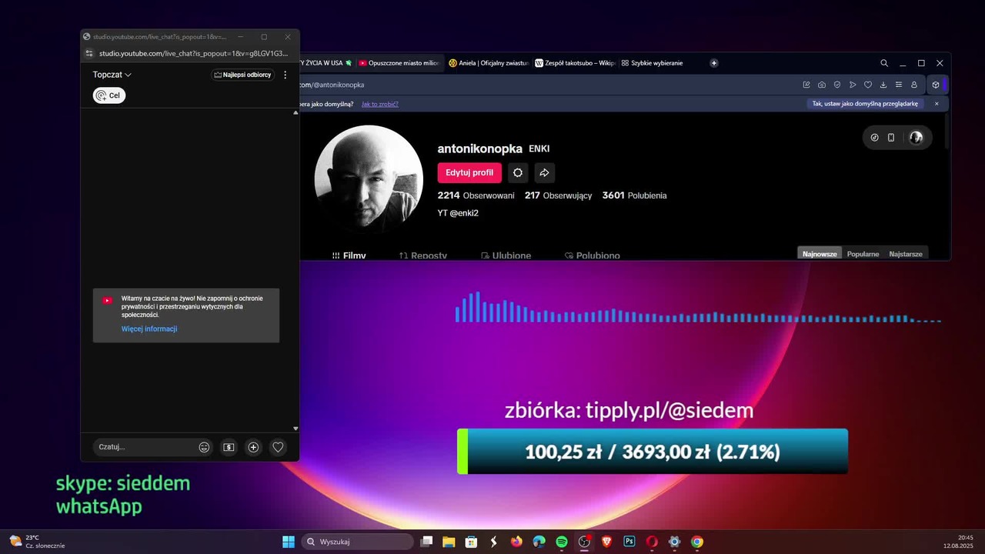Switch to the Zespół takotsubo Wikipedia tab
The width and height of the screenshot is (985, 554).
tap(576, 63)
